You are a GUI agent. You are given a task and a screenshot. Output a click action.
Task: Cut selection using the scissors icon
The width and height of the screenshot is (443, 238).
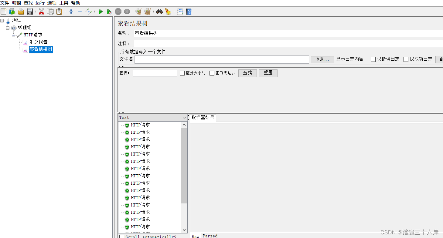[x=42, y=12]
